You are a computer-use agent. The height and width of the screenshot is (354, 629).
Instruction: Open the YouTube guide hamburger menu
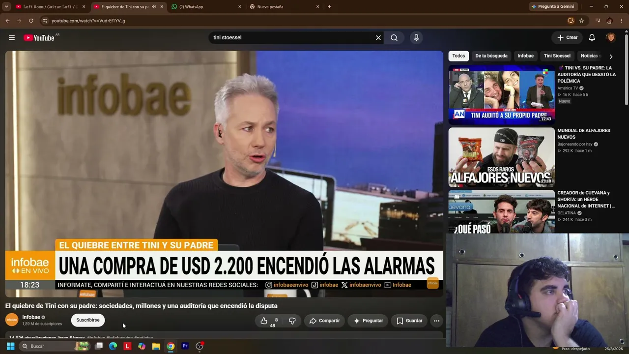(x=12, y=38)
